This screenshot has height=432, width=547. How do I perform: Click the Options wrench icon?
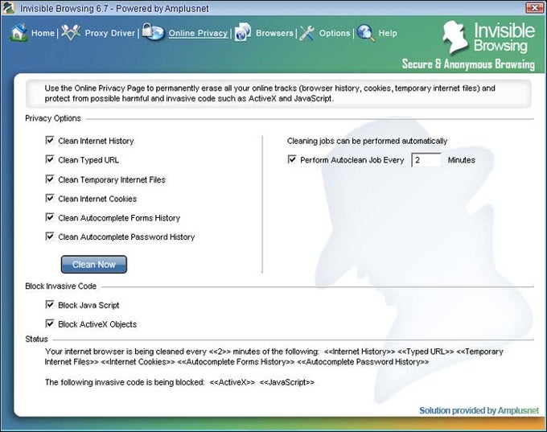[307, 33]
